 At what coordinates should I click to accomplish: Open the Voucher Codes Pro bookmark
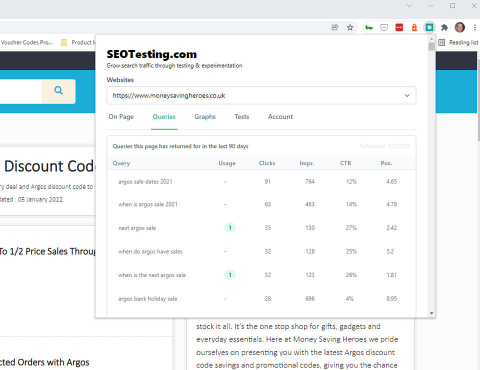pyautogui.click(x=27, y=42)
